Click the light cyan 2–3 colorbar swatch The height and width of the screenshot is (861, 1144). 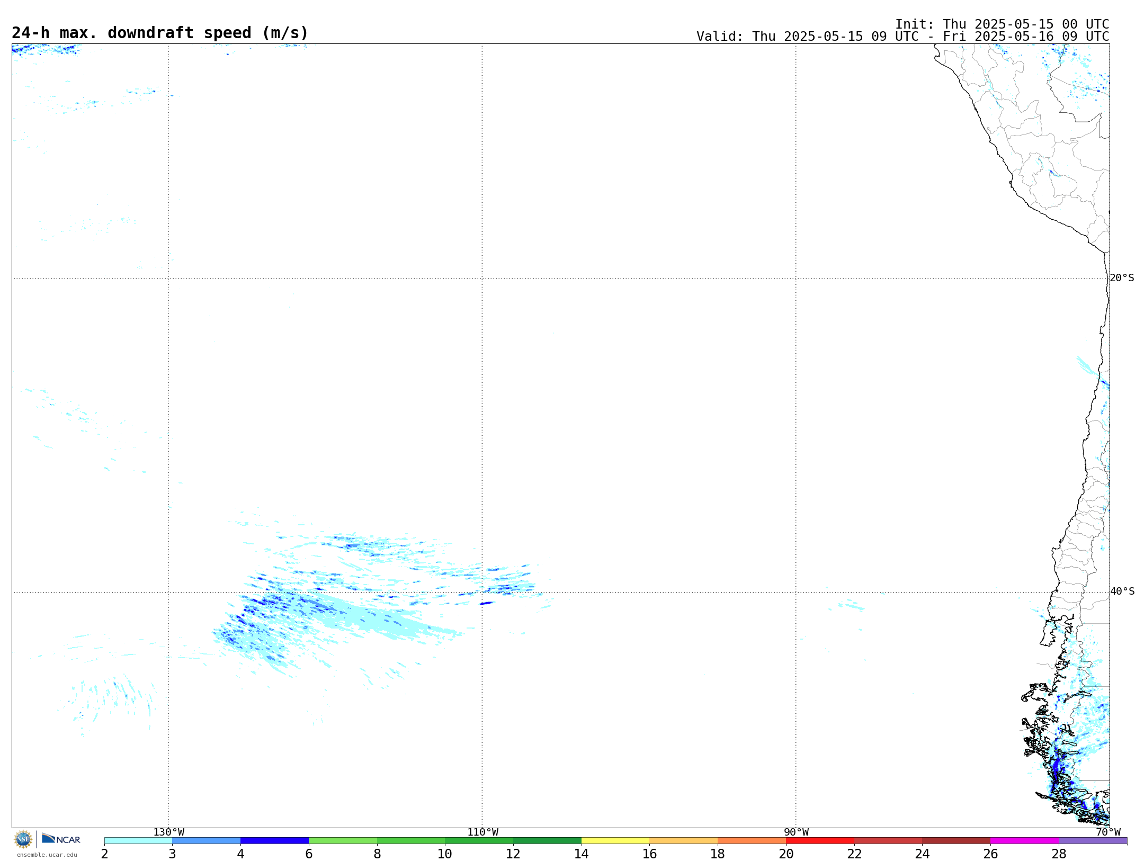138,841
